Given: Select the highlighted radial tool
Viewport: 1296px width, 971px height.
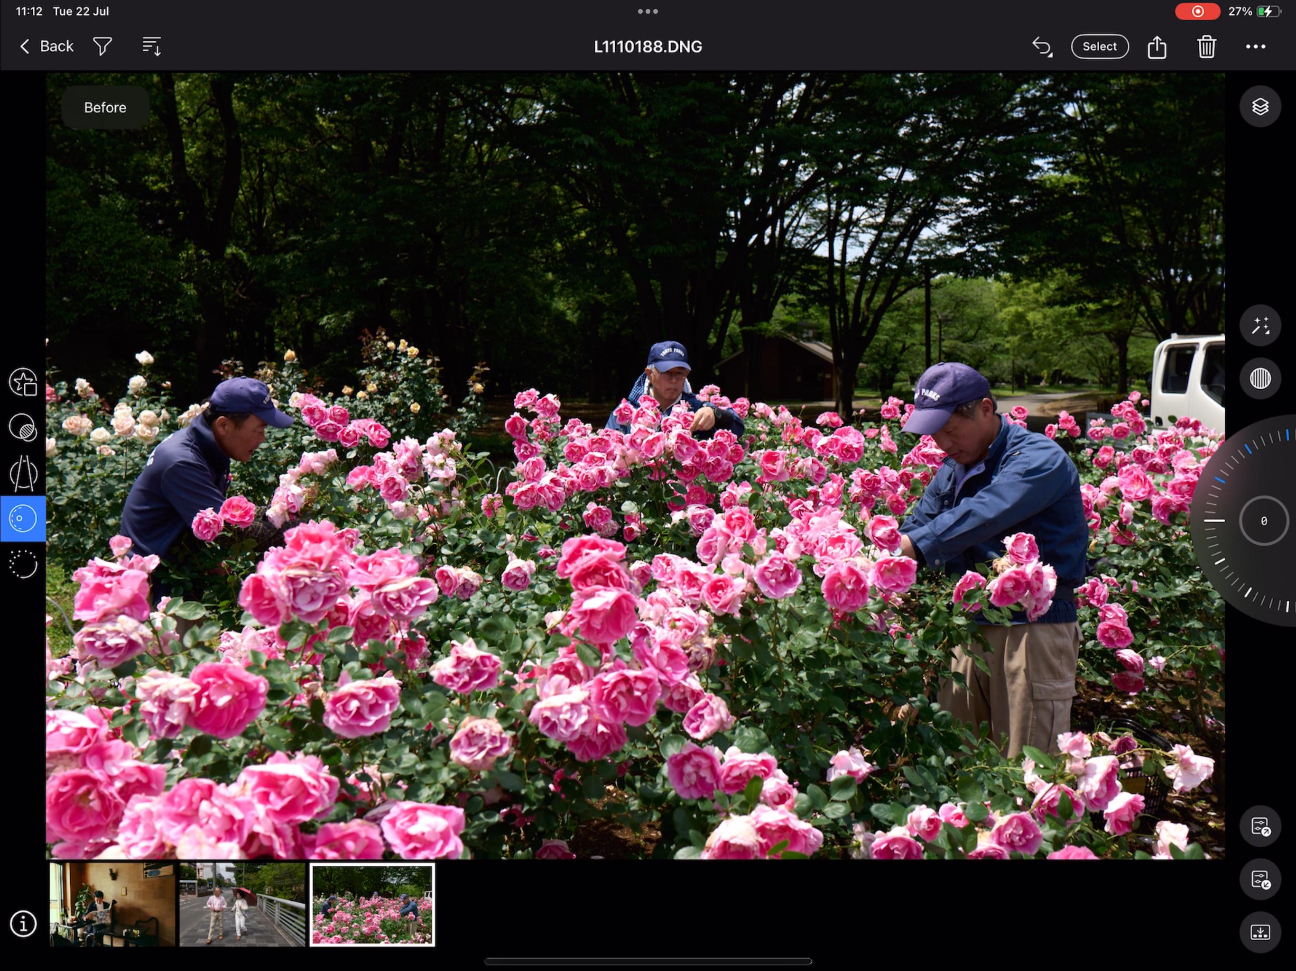Looking at the screenshot, I should click(23, 519).
